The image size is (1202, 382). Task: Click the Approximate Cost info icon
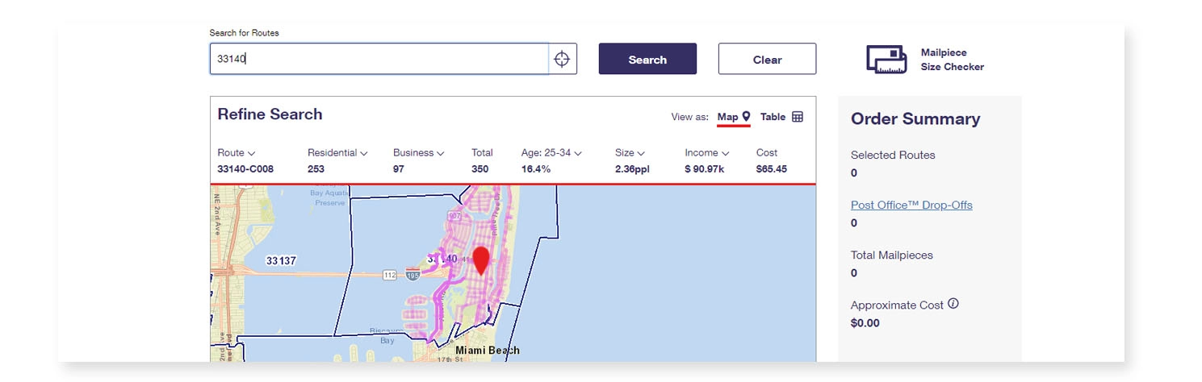pyautogui.click(x=953, y=304)
